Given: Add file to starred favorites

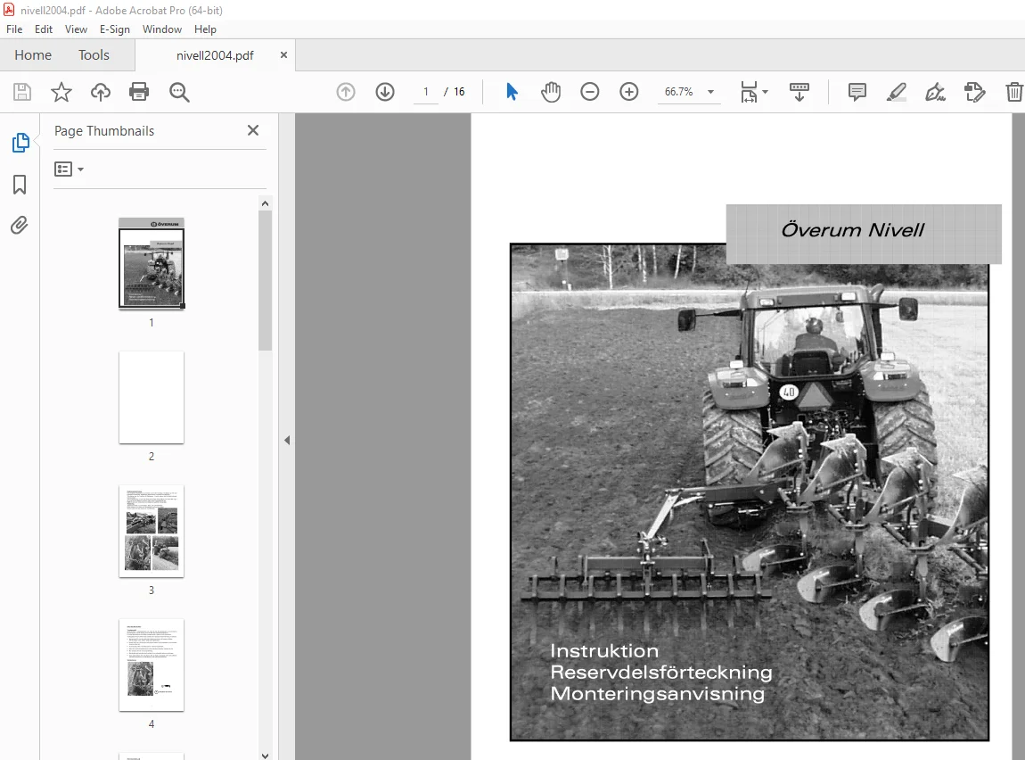Looking at the screenshot, I should [61, 92].
